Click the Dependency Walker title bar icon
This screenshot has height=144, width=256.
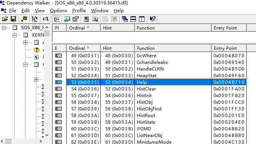tap(2, 3)
